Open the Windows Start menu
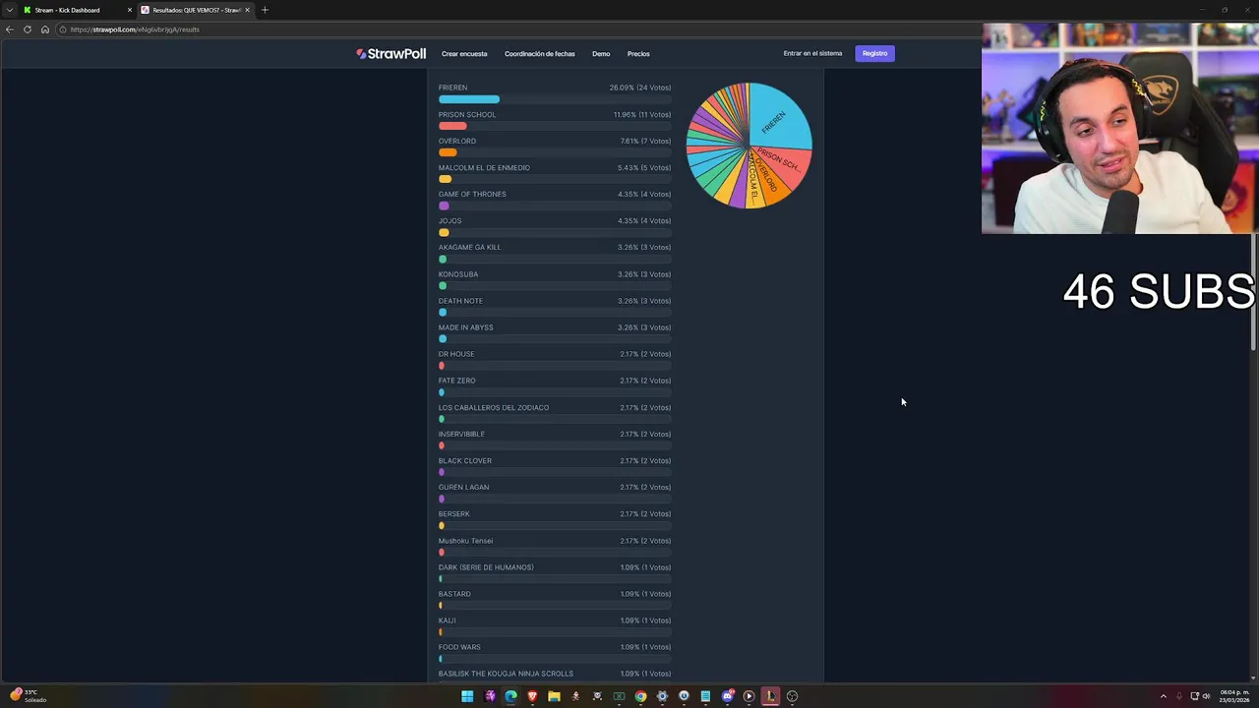This screenshot has width=1259, height=708. click(467, 696)
